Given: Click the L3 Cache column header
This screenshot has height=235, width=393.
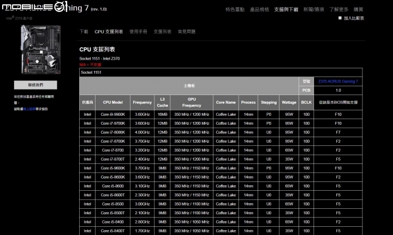Looking at the screenshot, I should click(x=162, y=102).
